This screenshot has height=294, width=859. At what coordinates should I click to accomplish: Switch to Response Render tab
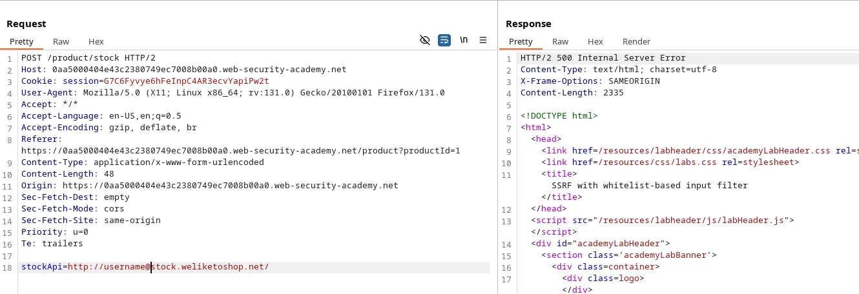[x=636, y=41]
